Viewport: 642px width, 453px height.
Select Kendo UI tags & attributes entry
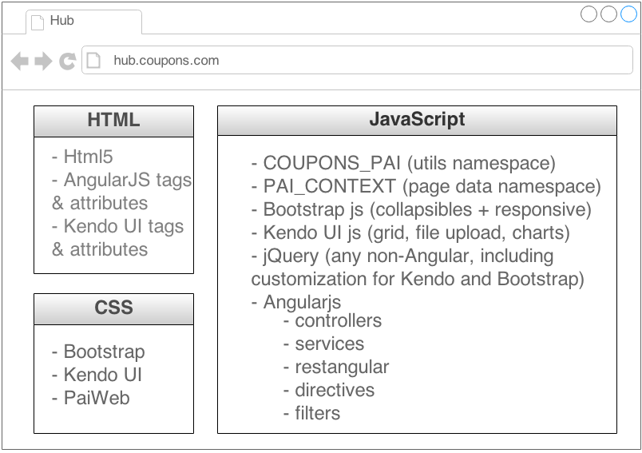coord(118,237)
